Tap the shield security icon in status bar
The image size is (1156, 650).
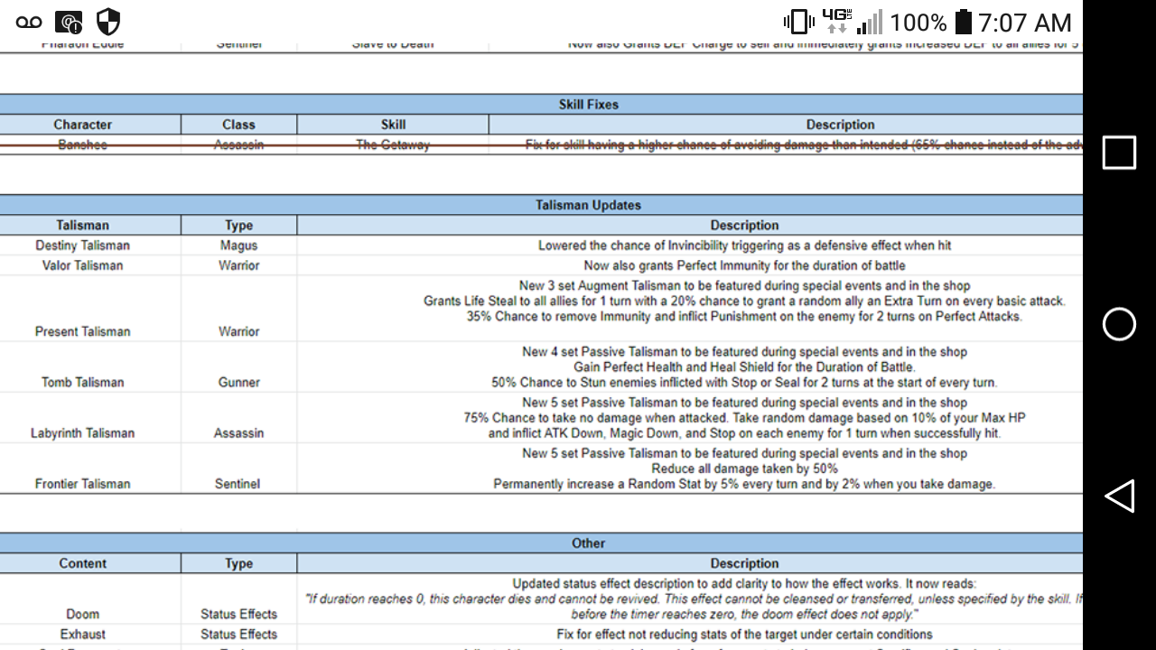pyautogui.click(x=108, y=22)
